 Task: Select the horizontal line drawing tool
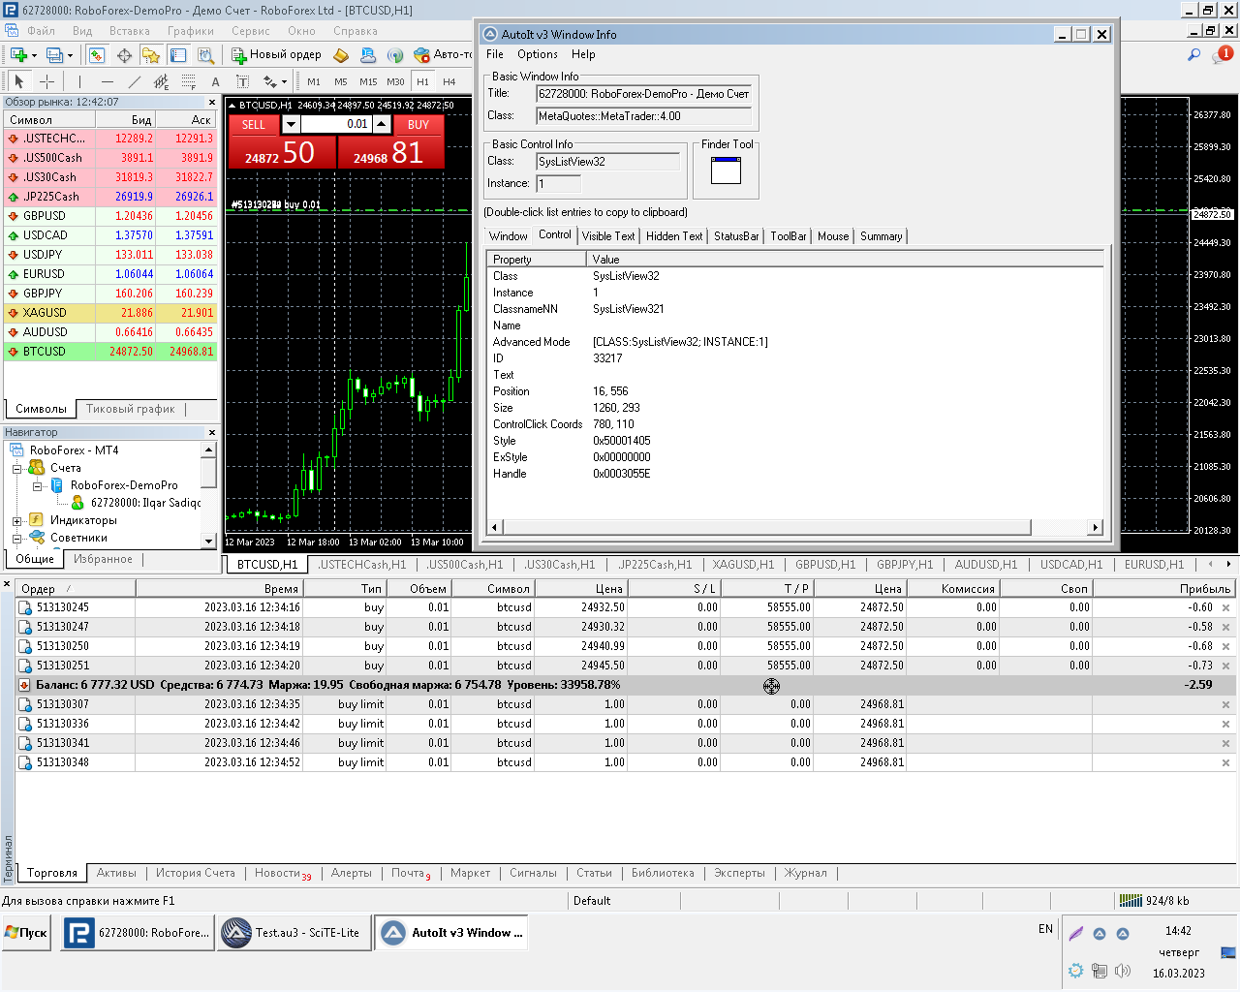tap(108, 81)
